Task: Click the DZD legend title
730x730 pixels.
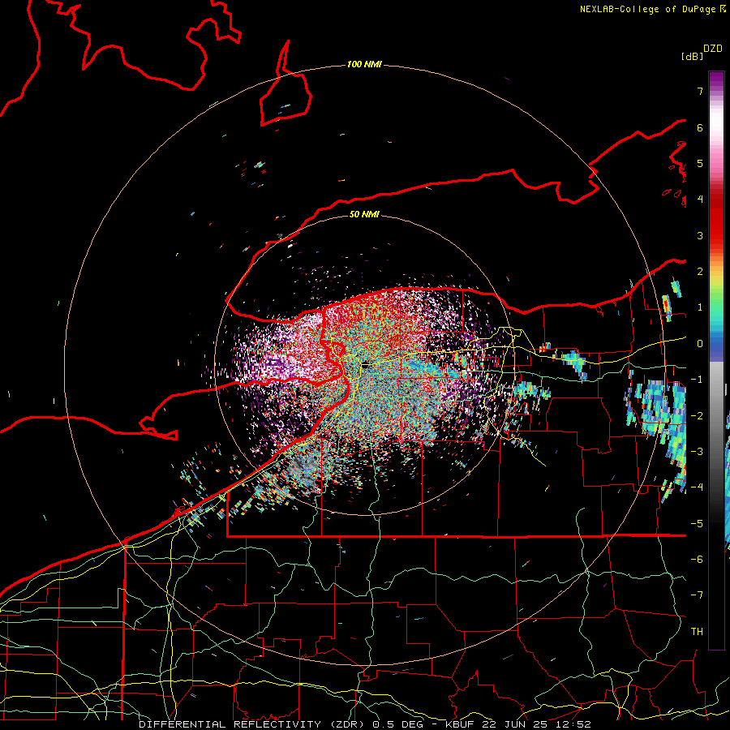Action: [x=713, y=49]
